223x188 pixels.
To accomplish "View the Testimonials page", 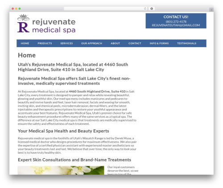I will (186, 43).
